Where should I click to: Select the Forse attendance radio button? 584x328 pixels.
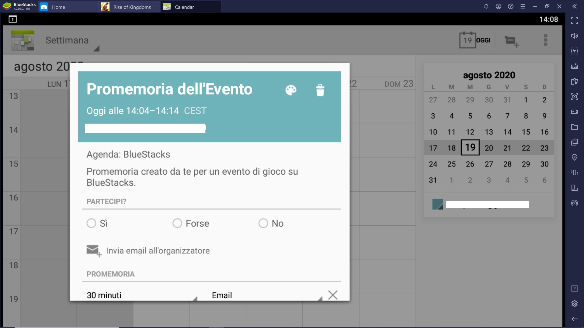(177, 223)
